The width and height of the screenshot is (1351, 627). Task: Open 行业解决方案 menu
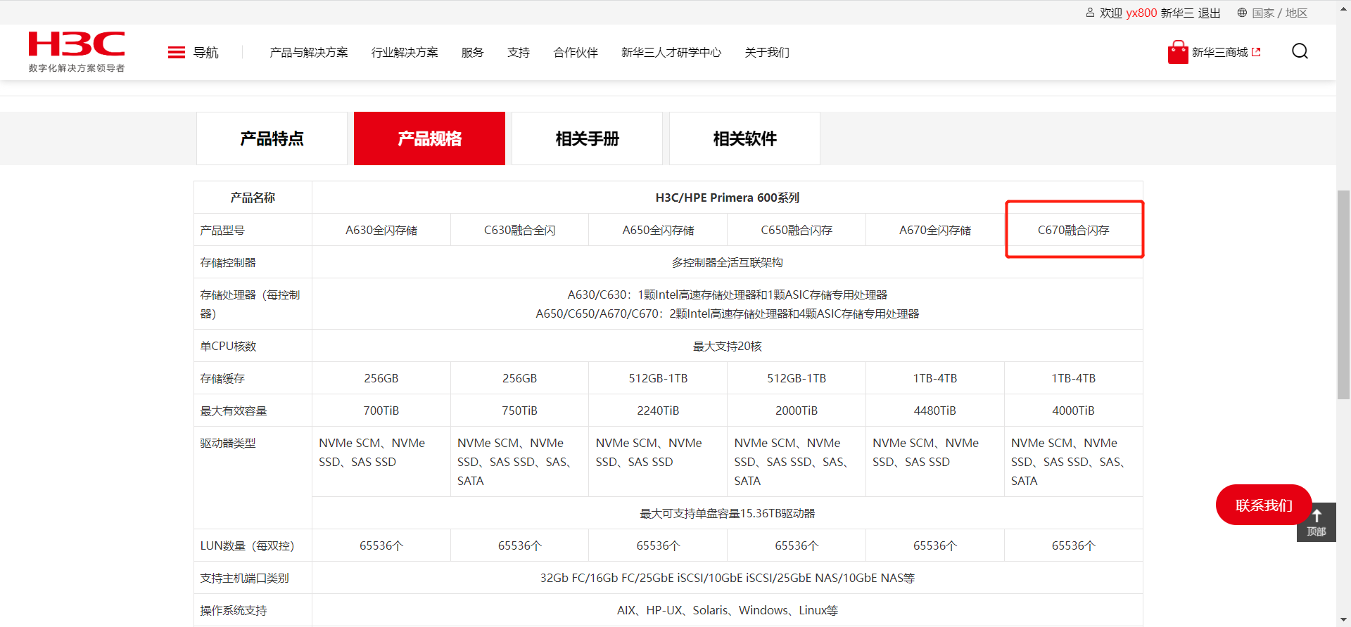405,53
